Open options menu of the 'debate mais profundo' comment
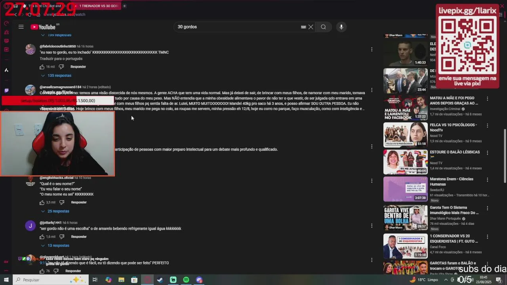 [x=372, y=146]
